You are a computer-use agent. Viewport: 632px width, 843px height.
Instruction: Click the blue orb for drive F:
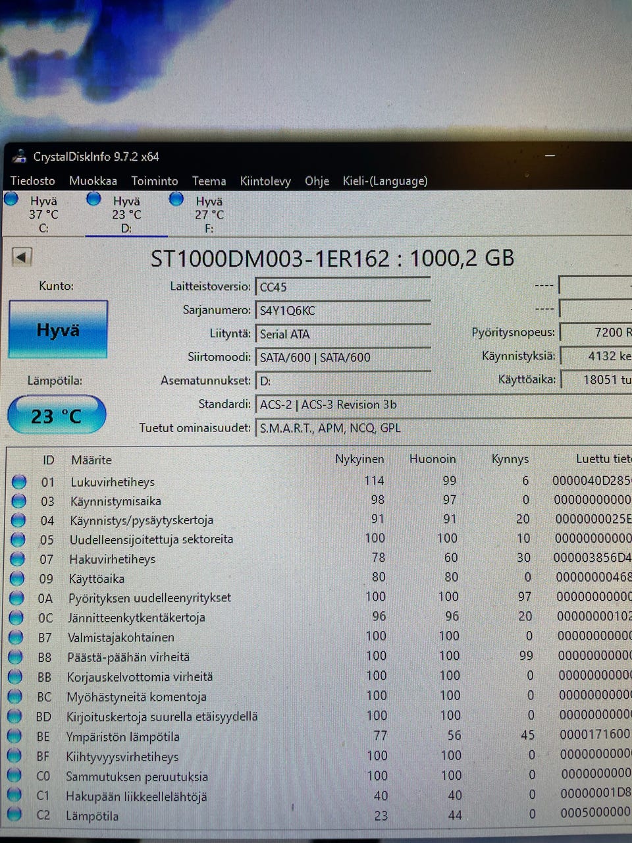(x=176, y=199)
